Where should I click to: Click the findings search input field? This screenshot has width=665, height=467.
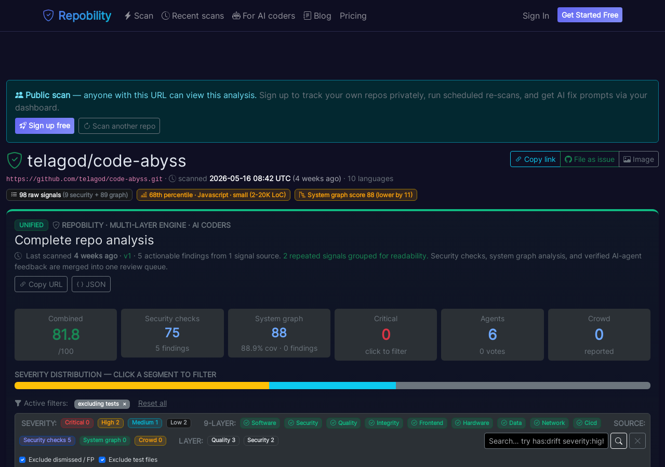[546, 441]
